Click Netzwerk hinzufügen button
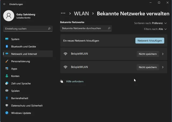This screenshot has height=122, width=172. (150, 40)
